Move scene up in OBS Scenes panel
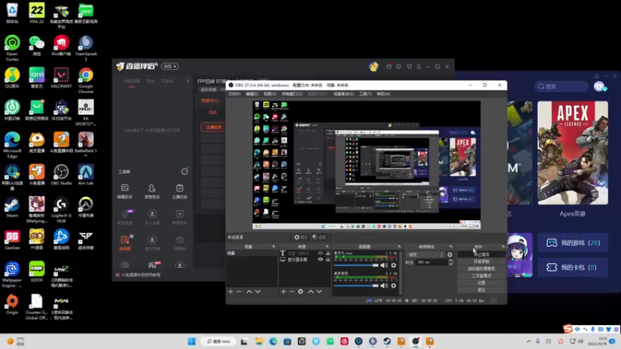 [x=249, y=292]
